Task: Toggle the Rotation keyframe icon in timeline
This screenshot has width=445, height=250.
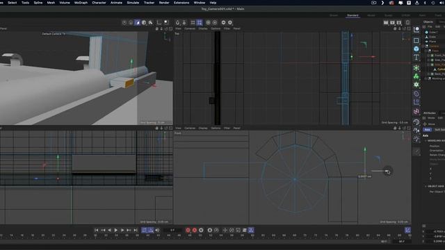Action: pos(232,230)
